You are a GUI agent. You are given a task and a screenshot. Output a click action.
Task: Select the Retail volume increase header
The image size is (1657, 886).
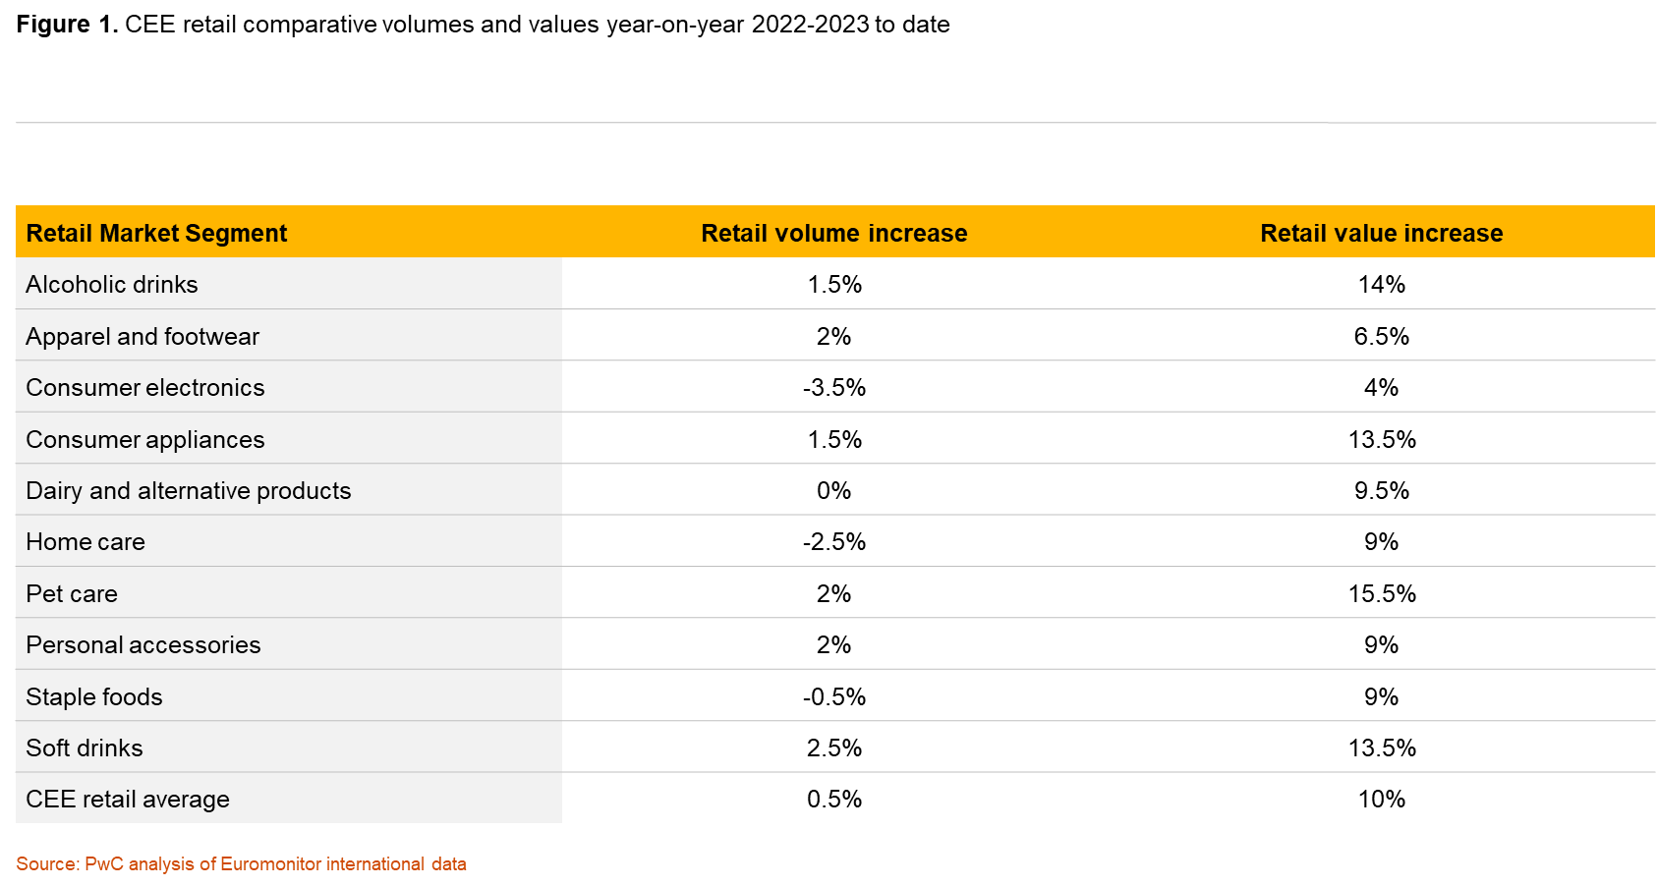[833, 233]
